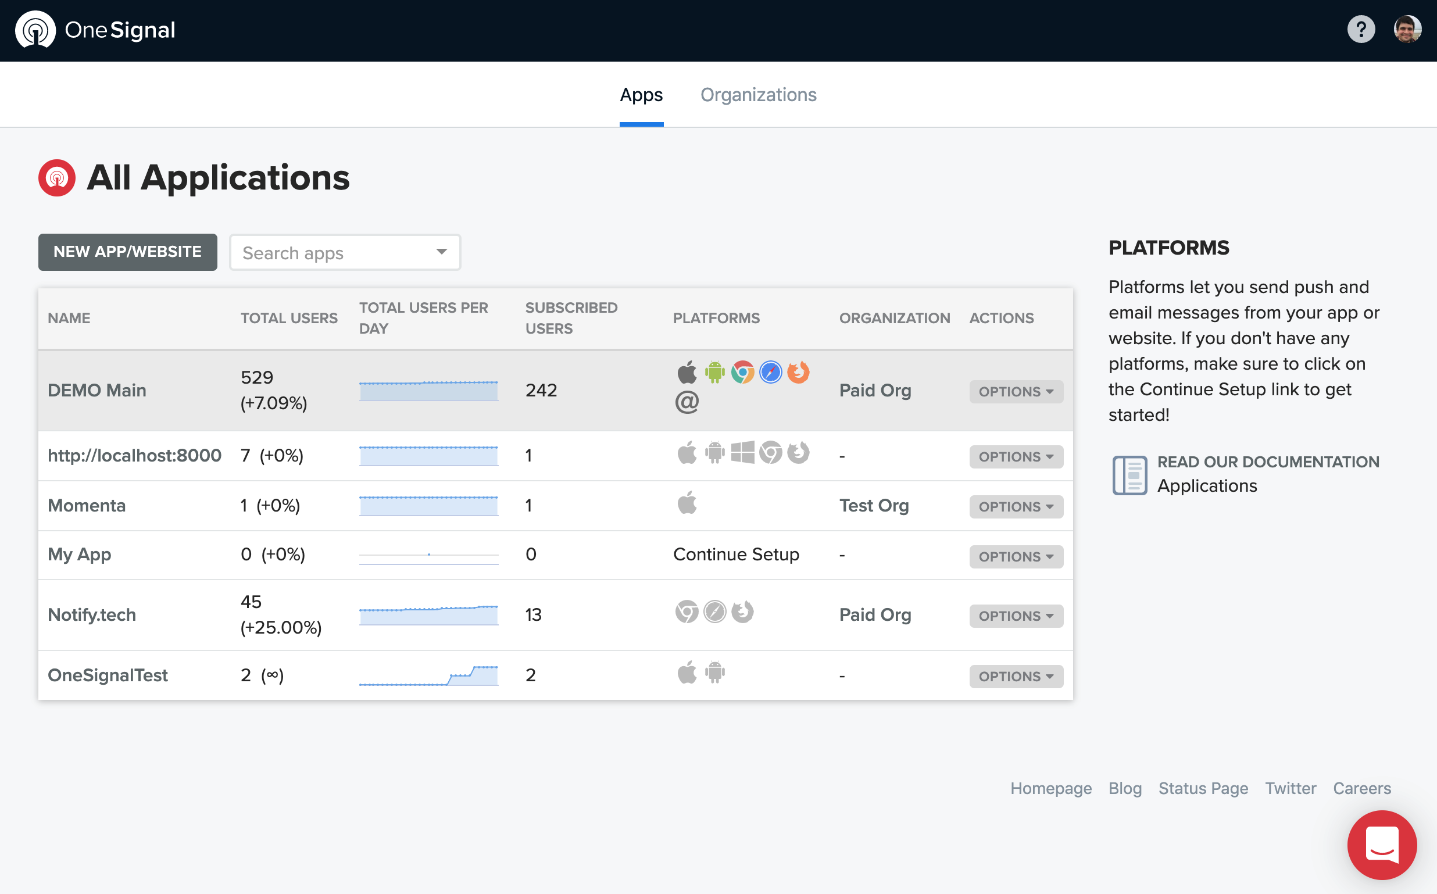Select the Apps tab
Viewport: 1437px width, 894px height.
click(641, 95)
